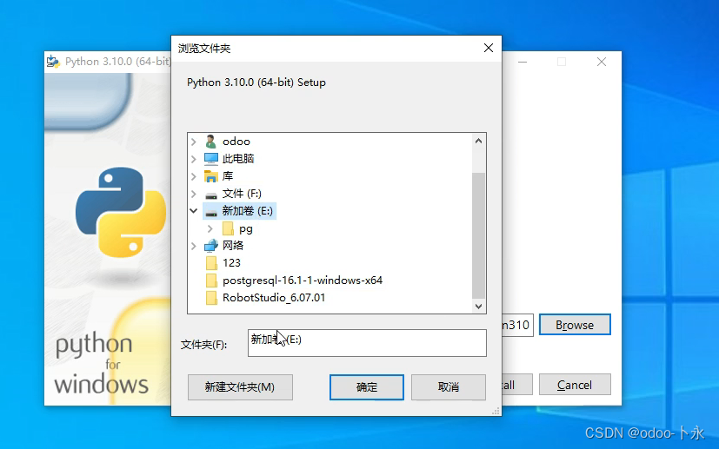Click 新建文件夹(M) button
This screenshot has height=449, width=719.
click(x=240, y=387)
